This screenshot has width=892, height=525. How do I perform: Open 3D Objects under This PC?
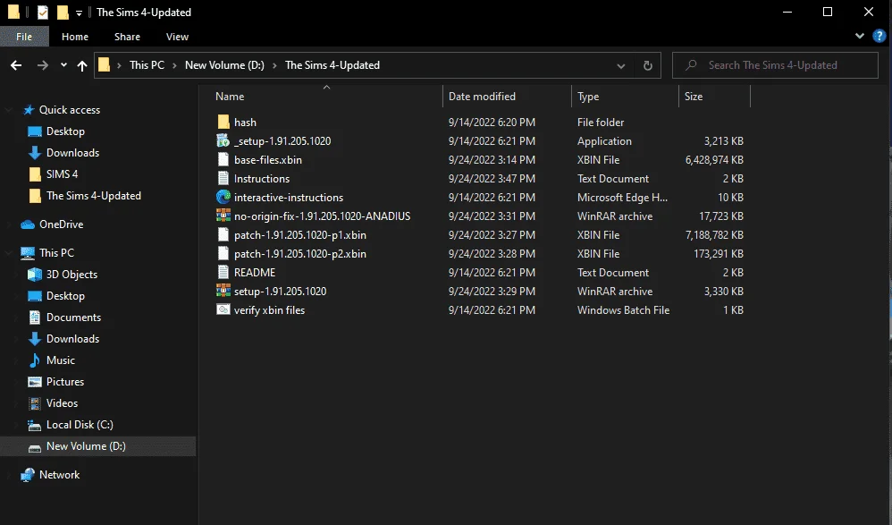72,275
